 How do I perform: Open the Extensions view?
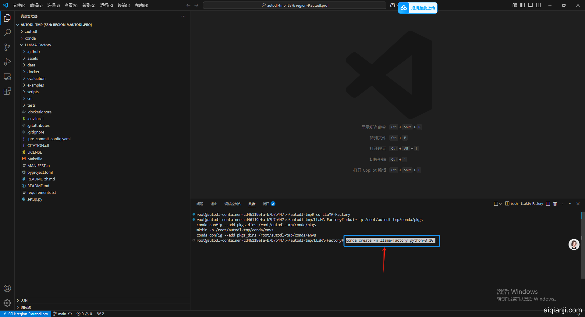click(7, 91)
